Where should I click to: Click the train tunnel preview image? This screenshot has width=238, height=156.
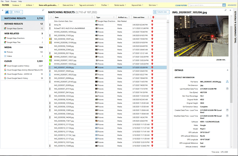tap(201, 36)
